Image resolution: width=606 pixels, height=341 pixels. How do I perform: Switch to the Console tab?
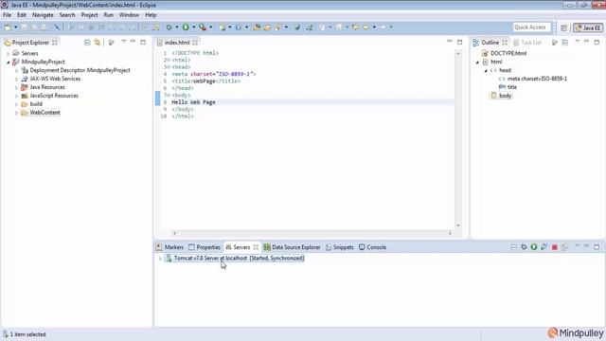point(372,247)
